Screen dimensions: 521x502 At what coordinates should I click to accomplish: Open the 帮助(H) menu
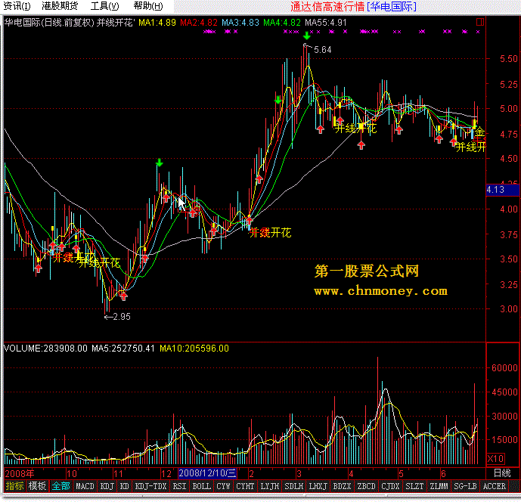click(148, 6)
